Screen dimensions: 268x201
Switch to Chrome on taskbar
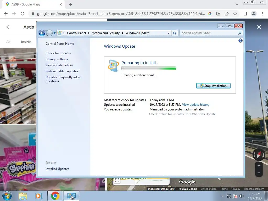pos(55,196)
